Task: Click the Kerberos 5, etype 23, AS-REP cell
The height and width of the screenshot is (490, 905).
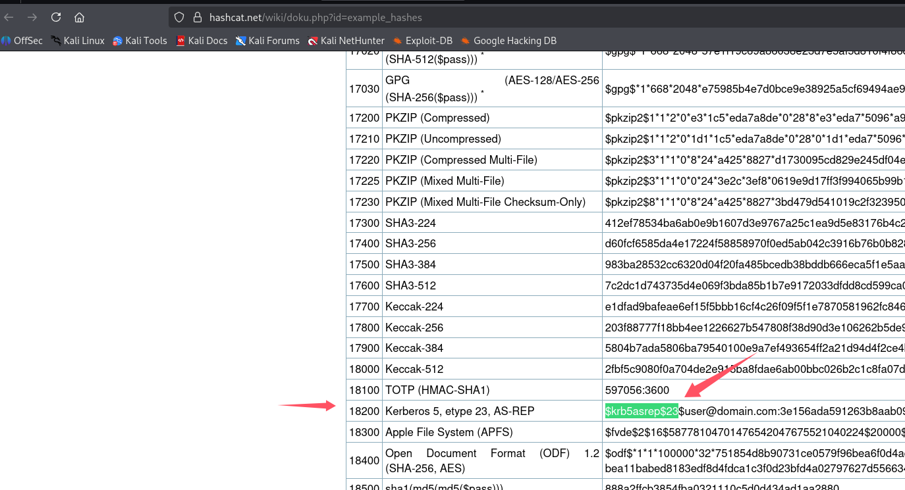Action: pyautogui.click(x=460, y=411)
